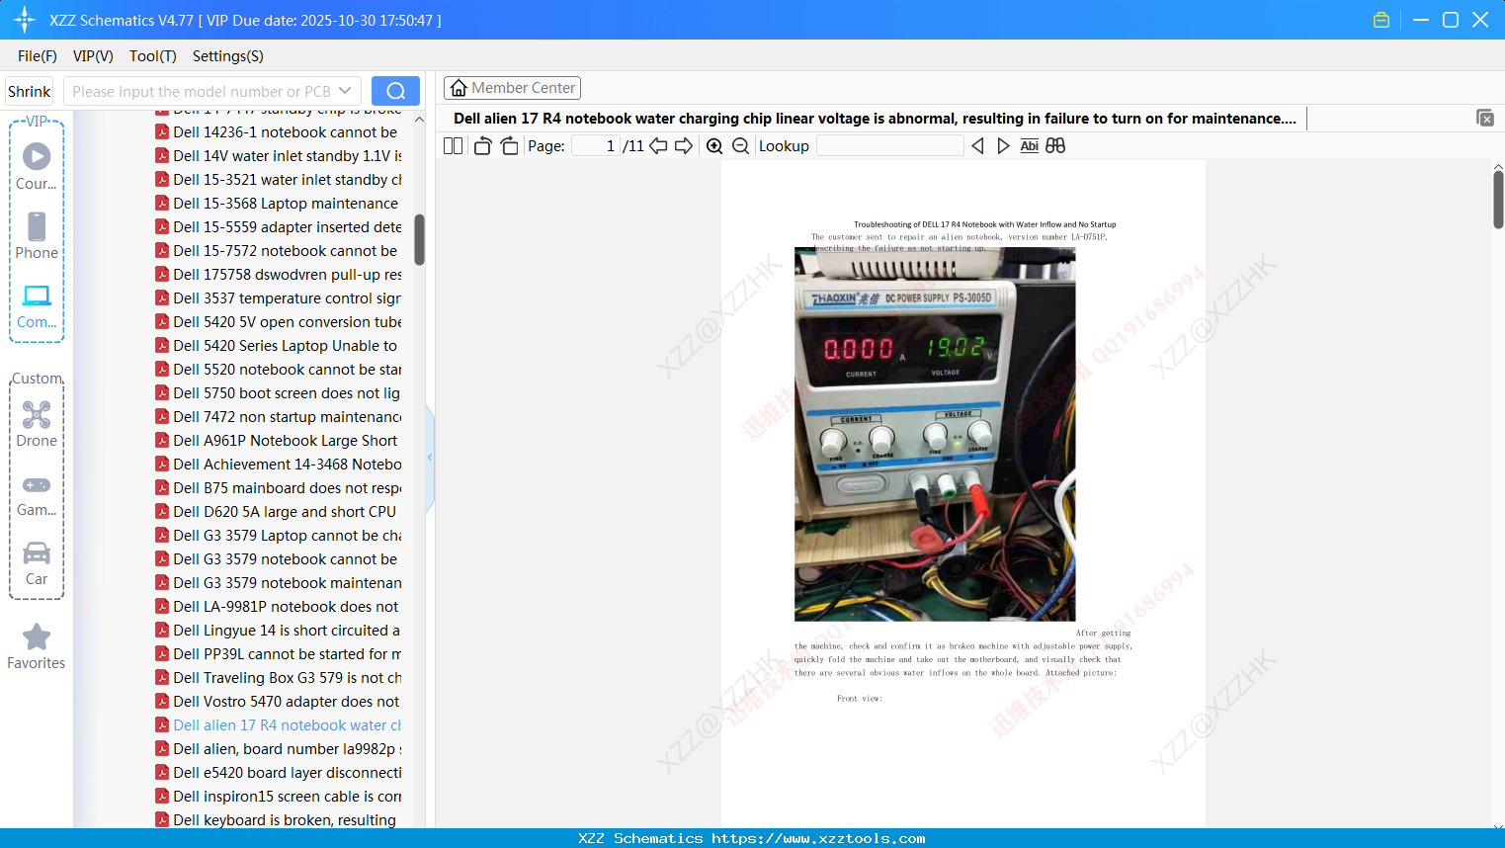Open 'Dell LA-9981P notebook does not' file

[278, 607]
